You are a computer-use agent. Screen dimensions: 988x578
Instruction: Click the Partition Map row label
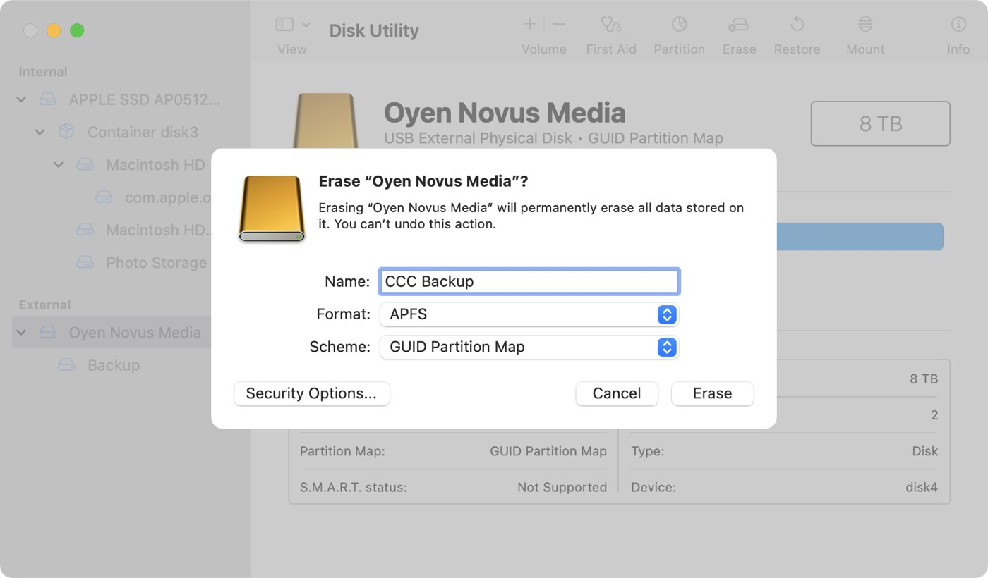click(x=342, y=451)
